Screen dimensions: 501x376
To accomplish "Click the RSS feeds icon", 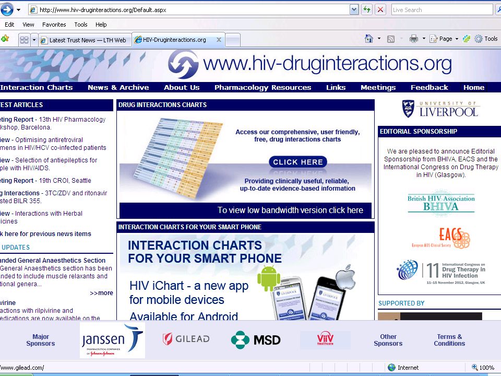I will (x=390, y=39).
